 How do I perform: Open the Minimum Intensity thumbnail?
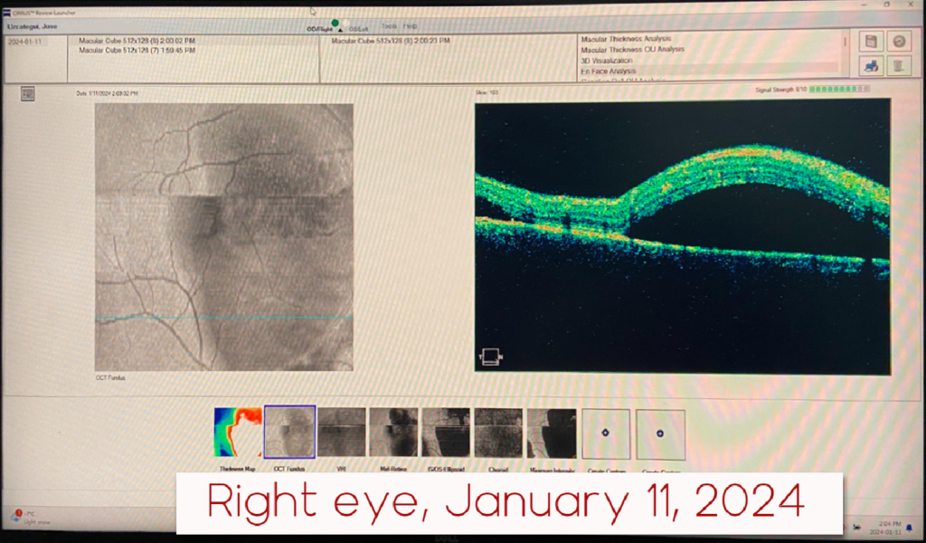click(552, 433)
